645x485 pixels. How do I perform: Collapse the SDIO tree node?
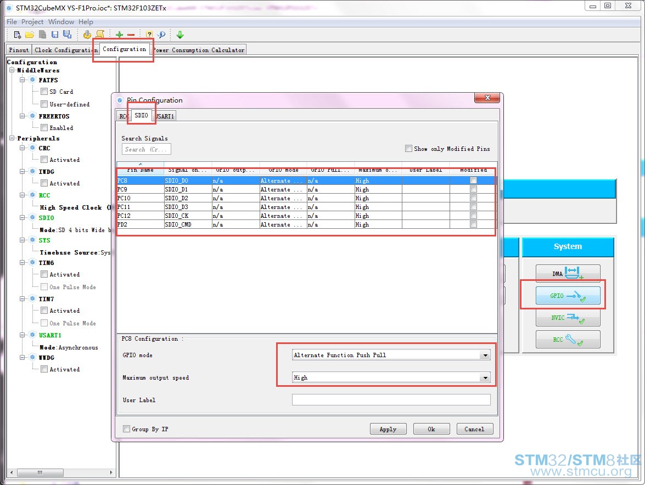23,217
